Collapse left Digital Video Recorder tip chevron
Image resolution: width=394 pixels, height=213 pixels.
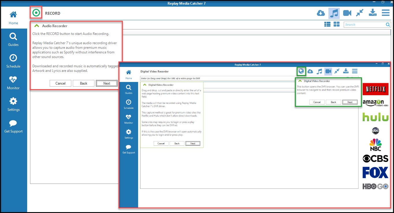click(x=145, y=85)
